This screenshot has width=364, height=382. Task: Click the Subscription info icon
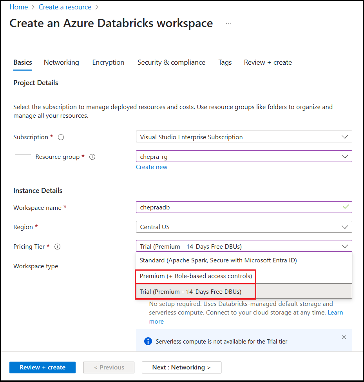point(61,137)
